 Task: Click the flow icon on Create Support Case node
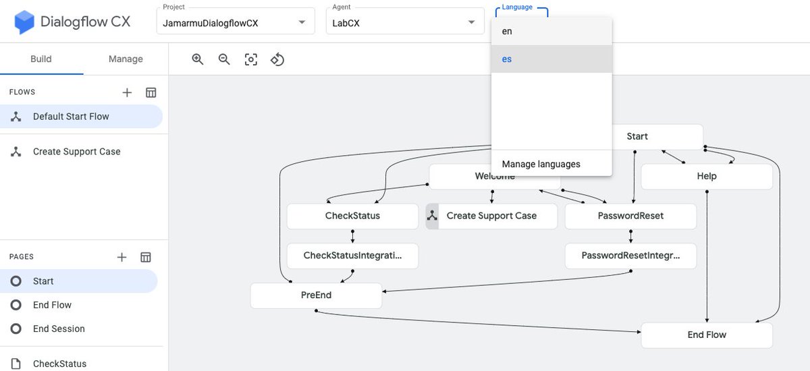point(433,216)
